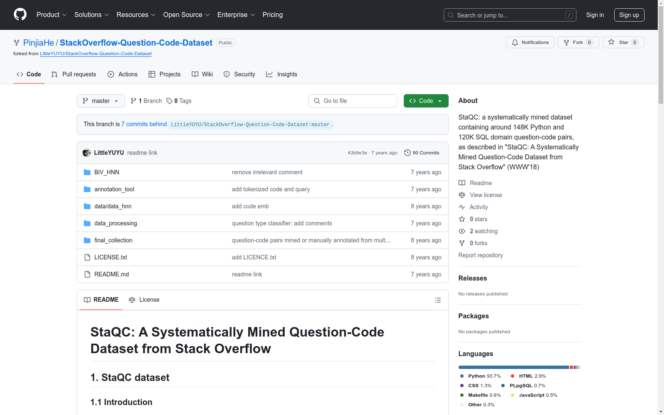The image size is (664, 415).
Task: View the 0 Tags list
Action: pyautogui.click(x=179, y=101)
